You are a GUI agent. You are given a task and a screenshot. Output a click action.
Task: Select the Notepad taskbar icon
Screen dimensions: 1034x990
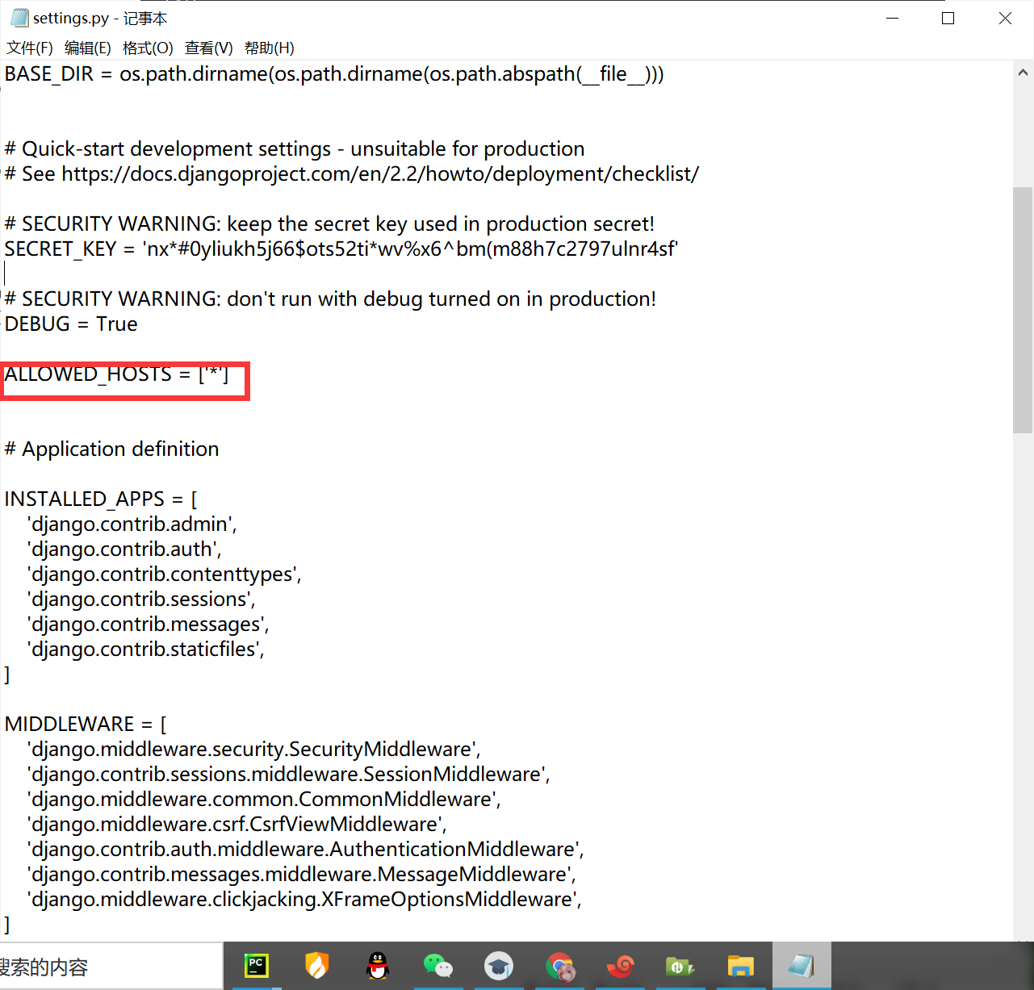click(x=802, y=966)
